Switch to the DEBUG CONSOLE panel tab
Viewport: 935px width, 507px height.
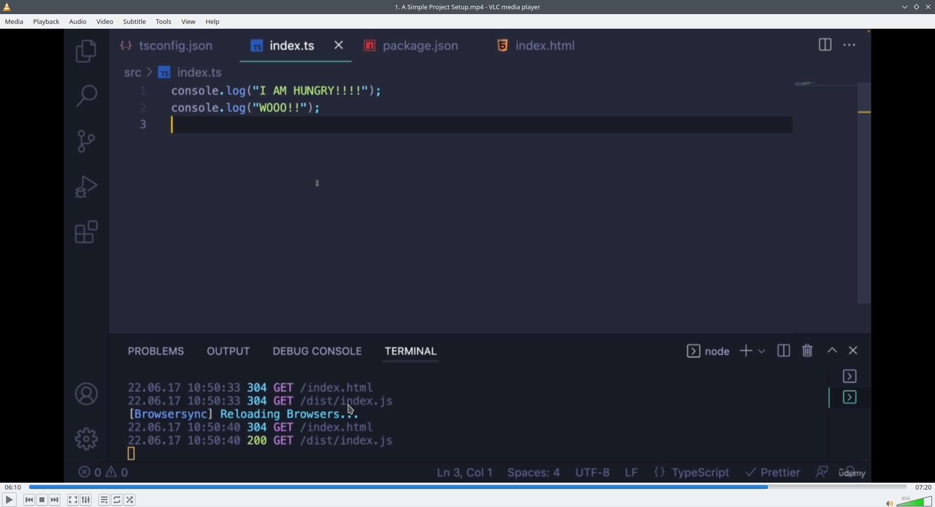(x=317, y=351)
